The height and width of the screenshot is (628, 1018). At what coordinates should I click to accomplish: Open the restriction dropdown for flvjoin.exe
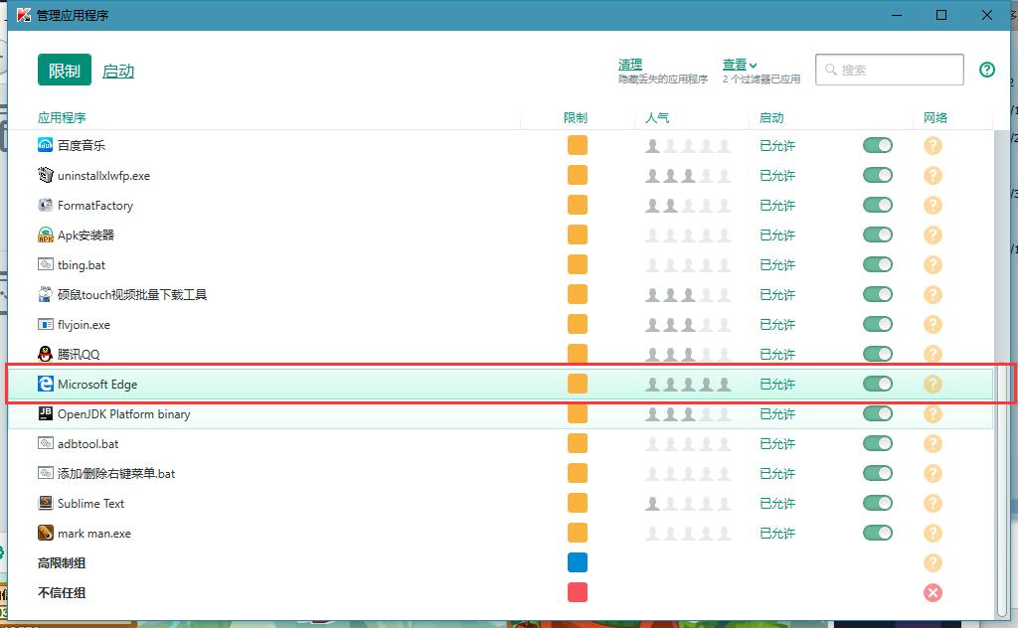[x=578, y=324]
